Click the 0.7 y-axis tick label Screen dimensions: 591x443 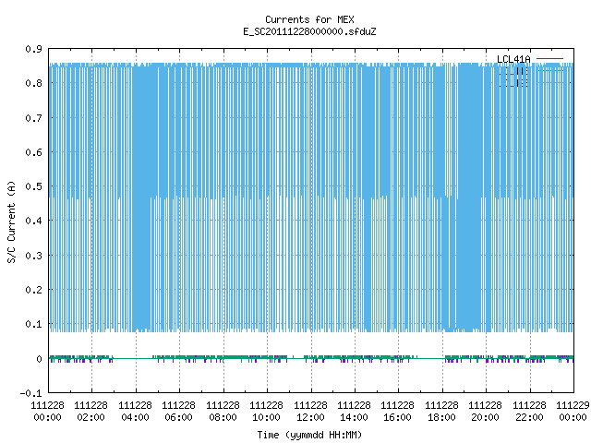pos(33,118)
